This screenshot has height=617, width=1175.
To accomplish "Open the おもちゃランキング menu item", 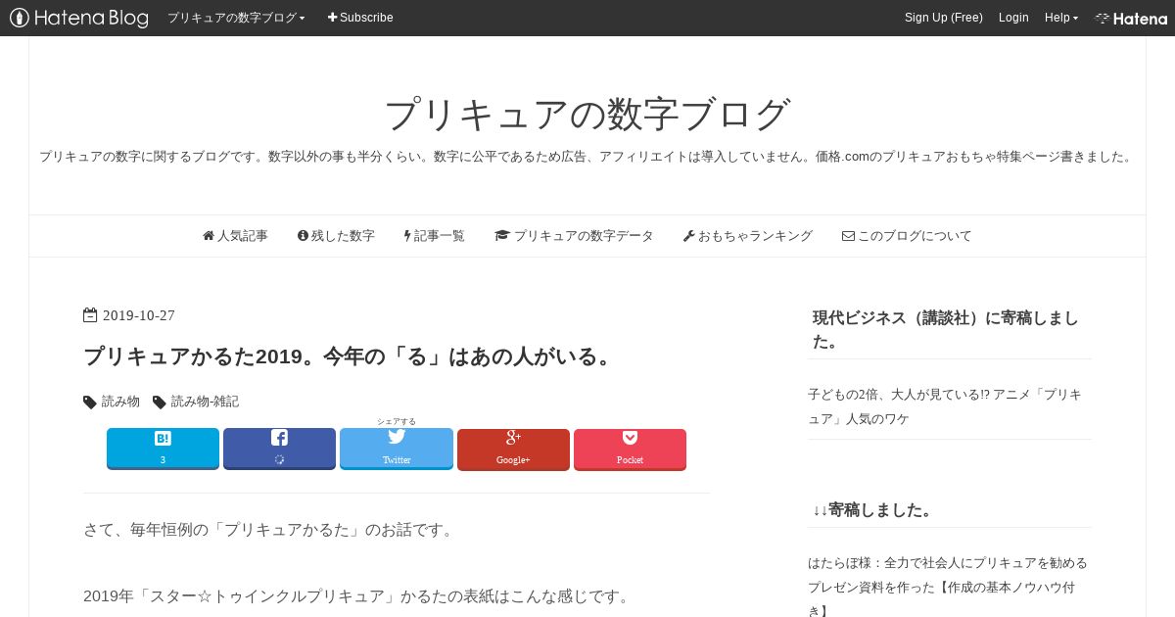I will tap(748, 236).
